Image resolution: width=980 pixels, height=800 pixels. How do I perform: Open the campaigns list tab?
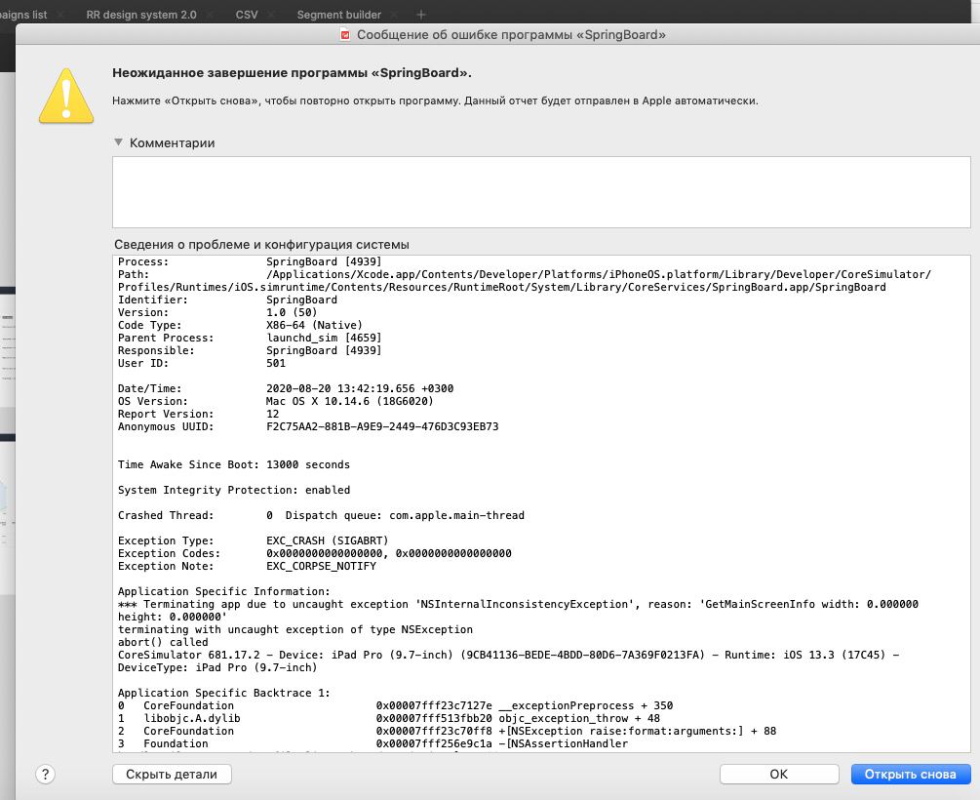(23, 15)
